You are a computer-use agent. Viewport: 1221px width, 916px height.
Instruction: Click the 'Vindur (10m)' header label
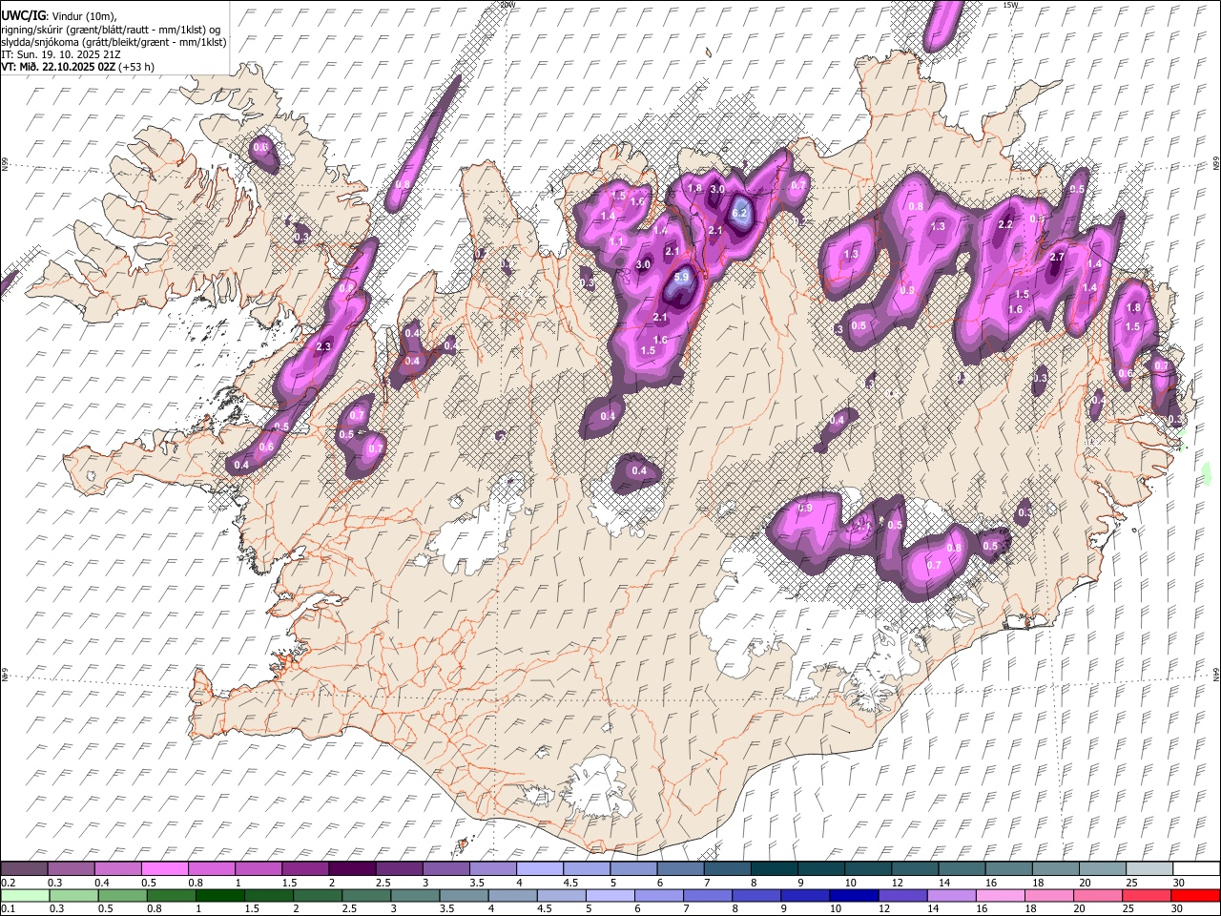[x=82, y=15]
